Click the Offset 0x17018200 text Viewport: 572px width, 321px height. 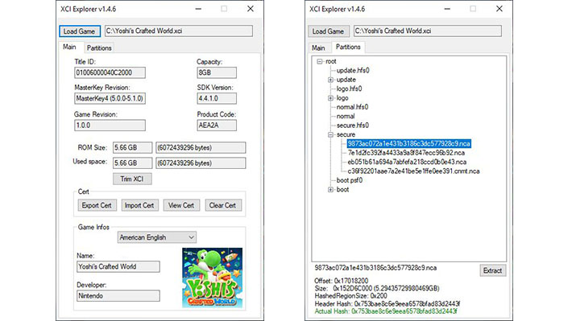click(341, 281)
